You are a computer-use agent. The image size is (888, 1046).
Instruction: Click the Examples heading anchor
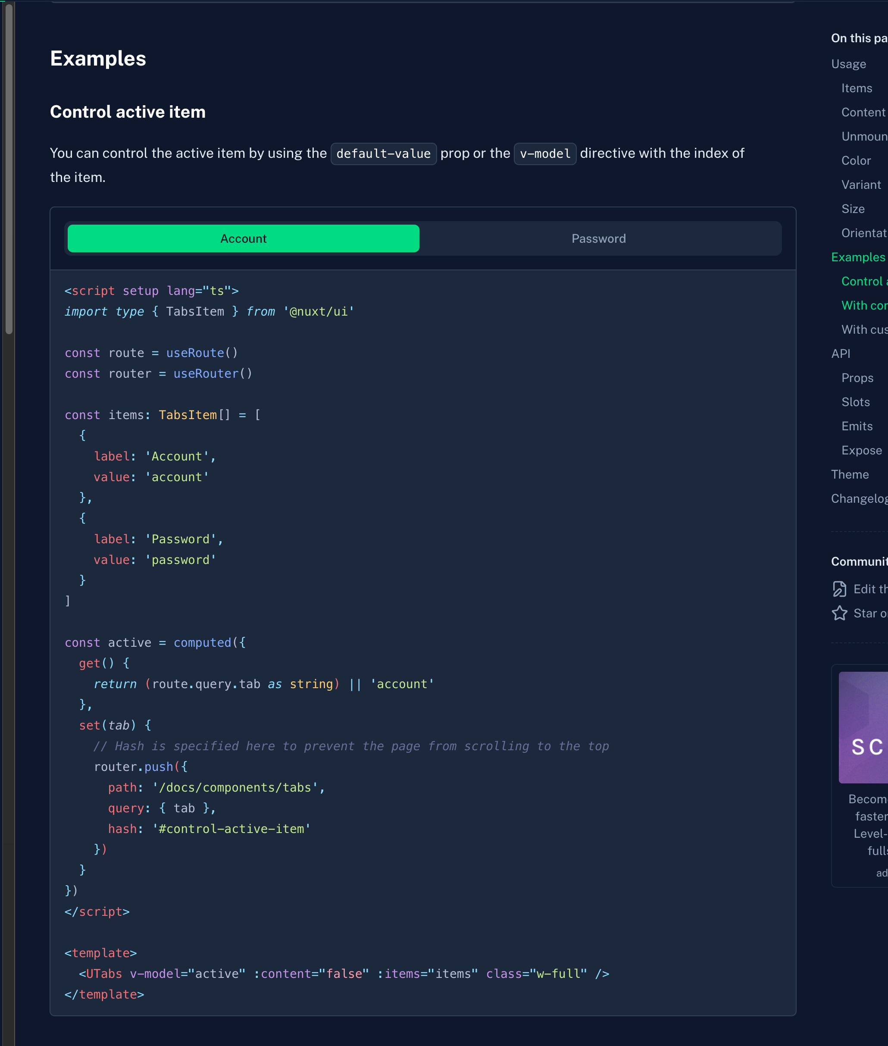coord(98,59)
